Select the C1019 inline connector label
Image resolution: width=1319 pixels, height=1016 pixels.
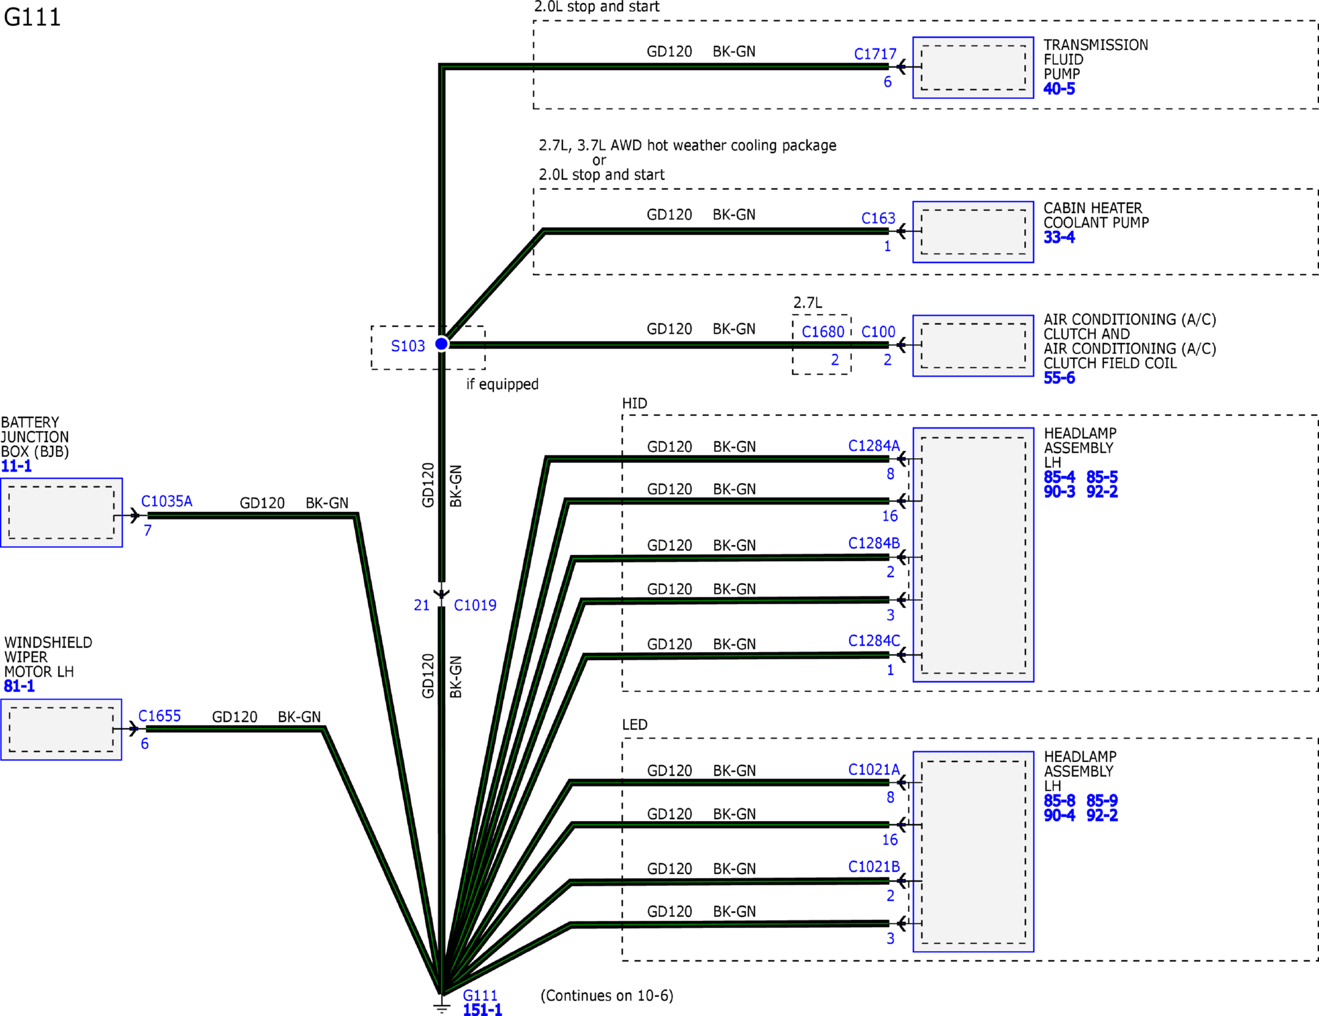coord(475,606)
